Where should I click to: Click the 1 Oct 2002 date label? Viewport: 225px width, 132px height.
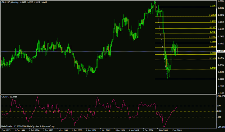105,131
